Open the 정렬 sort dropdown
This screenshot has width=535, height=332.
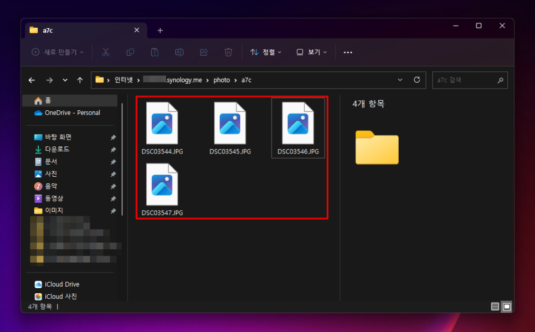266,52
